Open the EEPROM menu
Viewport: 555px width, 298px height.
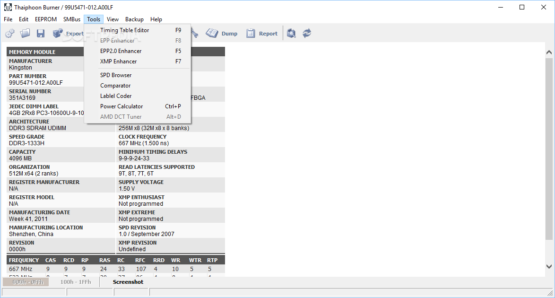click(x=46, y=19)
